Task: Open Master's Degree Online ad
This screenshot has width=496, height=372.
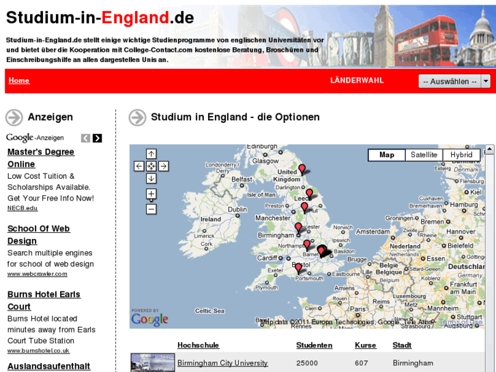Action: coord(41,158)
